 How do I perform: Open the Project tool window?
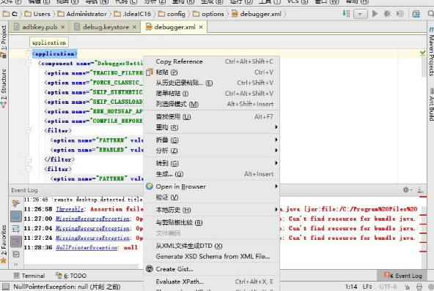click(4, 41)
